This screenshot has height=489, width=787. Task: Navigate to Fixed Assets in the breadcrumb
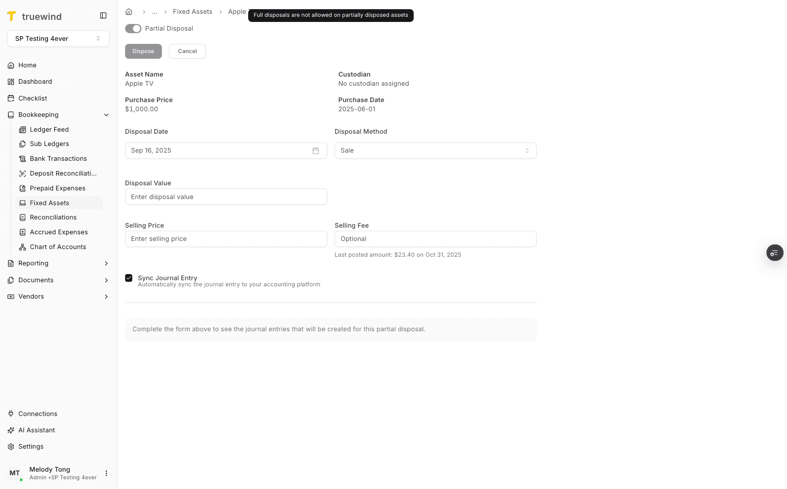193,11
